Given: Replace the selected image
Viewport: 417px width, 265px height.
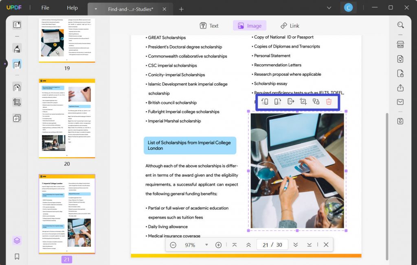Looking at the screenshot, I should coord(316,101).
